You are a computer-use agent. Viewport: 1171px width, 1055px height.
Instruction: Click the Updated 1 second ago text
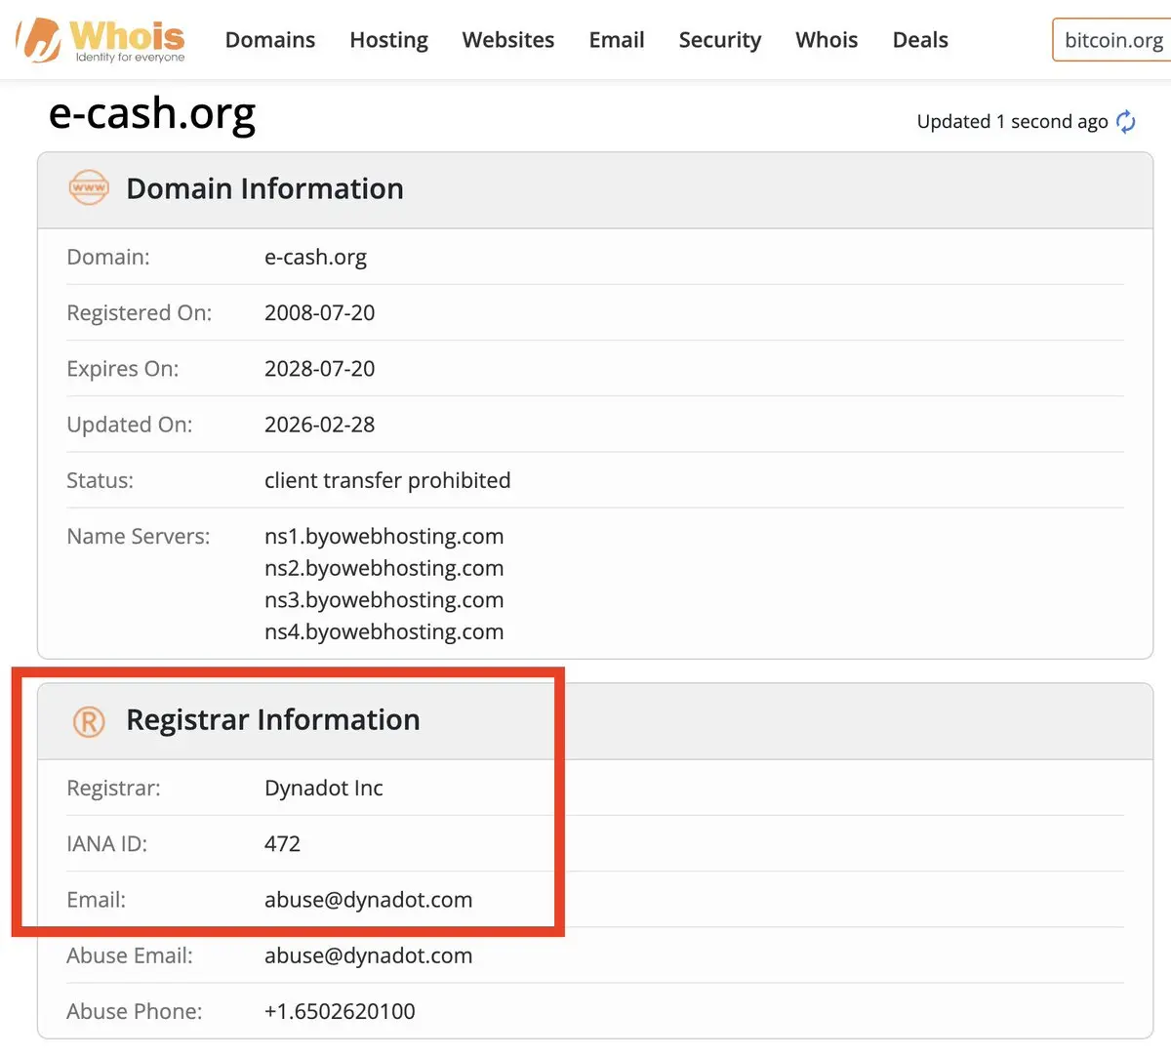(x=1012, y=121)
